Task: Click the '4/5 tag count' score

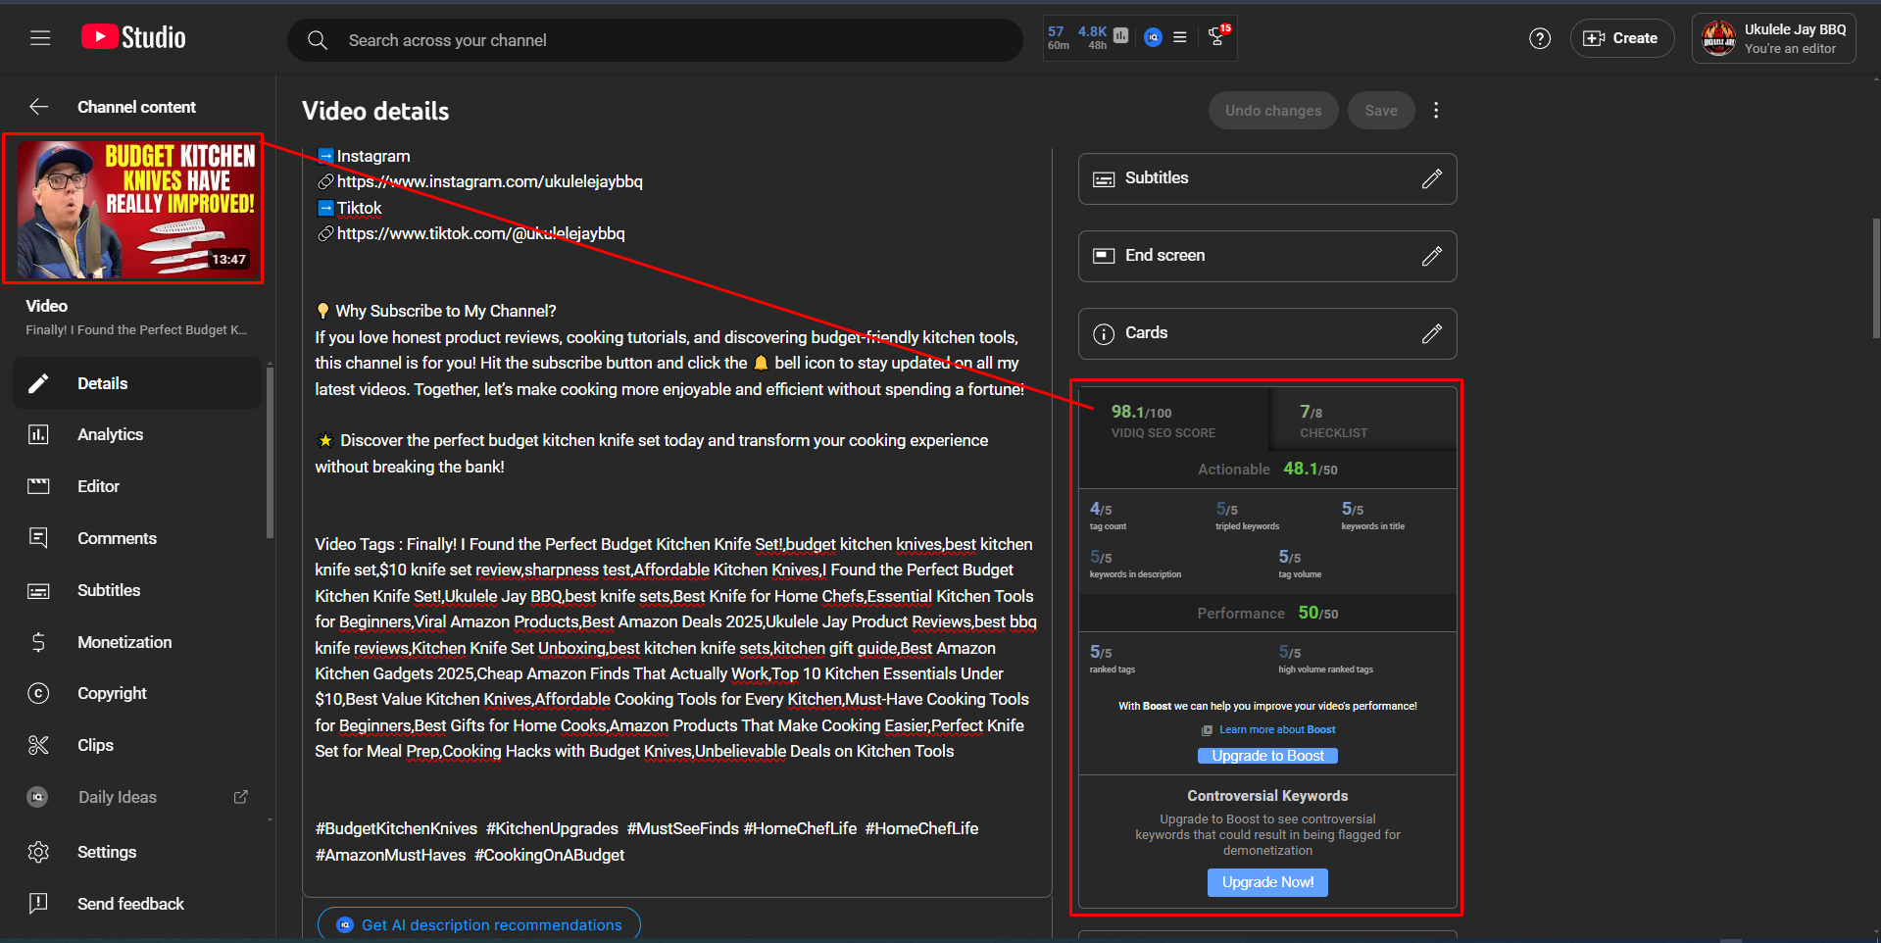Action: tap(1108, 516)
